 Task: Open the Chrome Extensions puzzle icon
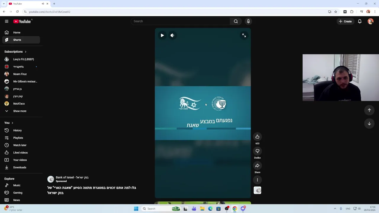pos(352,12)
